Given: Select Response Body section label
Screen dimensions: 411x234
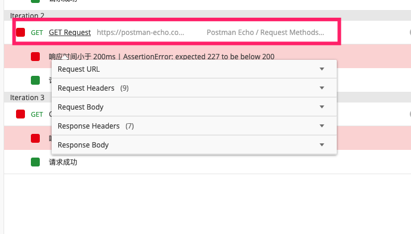Looking at the screenshot, I should 83,145.
